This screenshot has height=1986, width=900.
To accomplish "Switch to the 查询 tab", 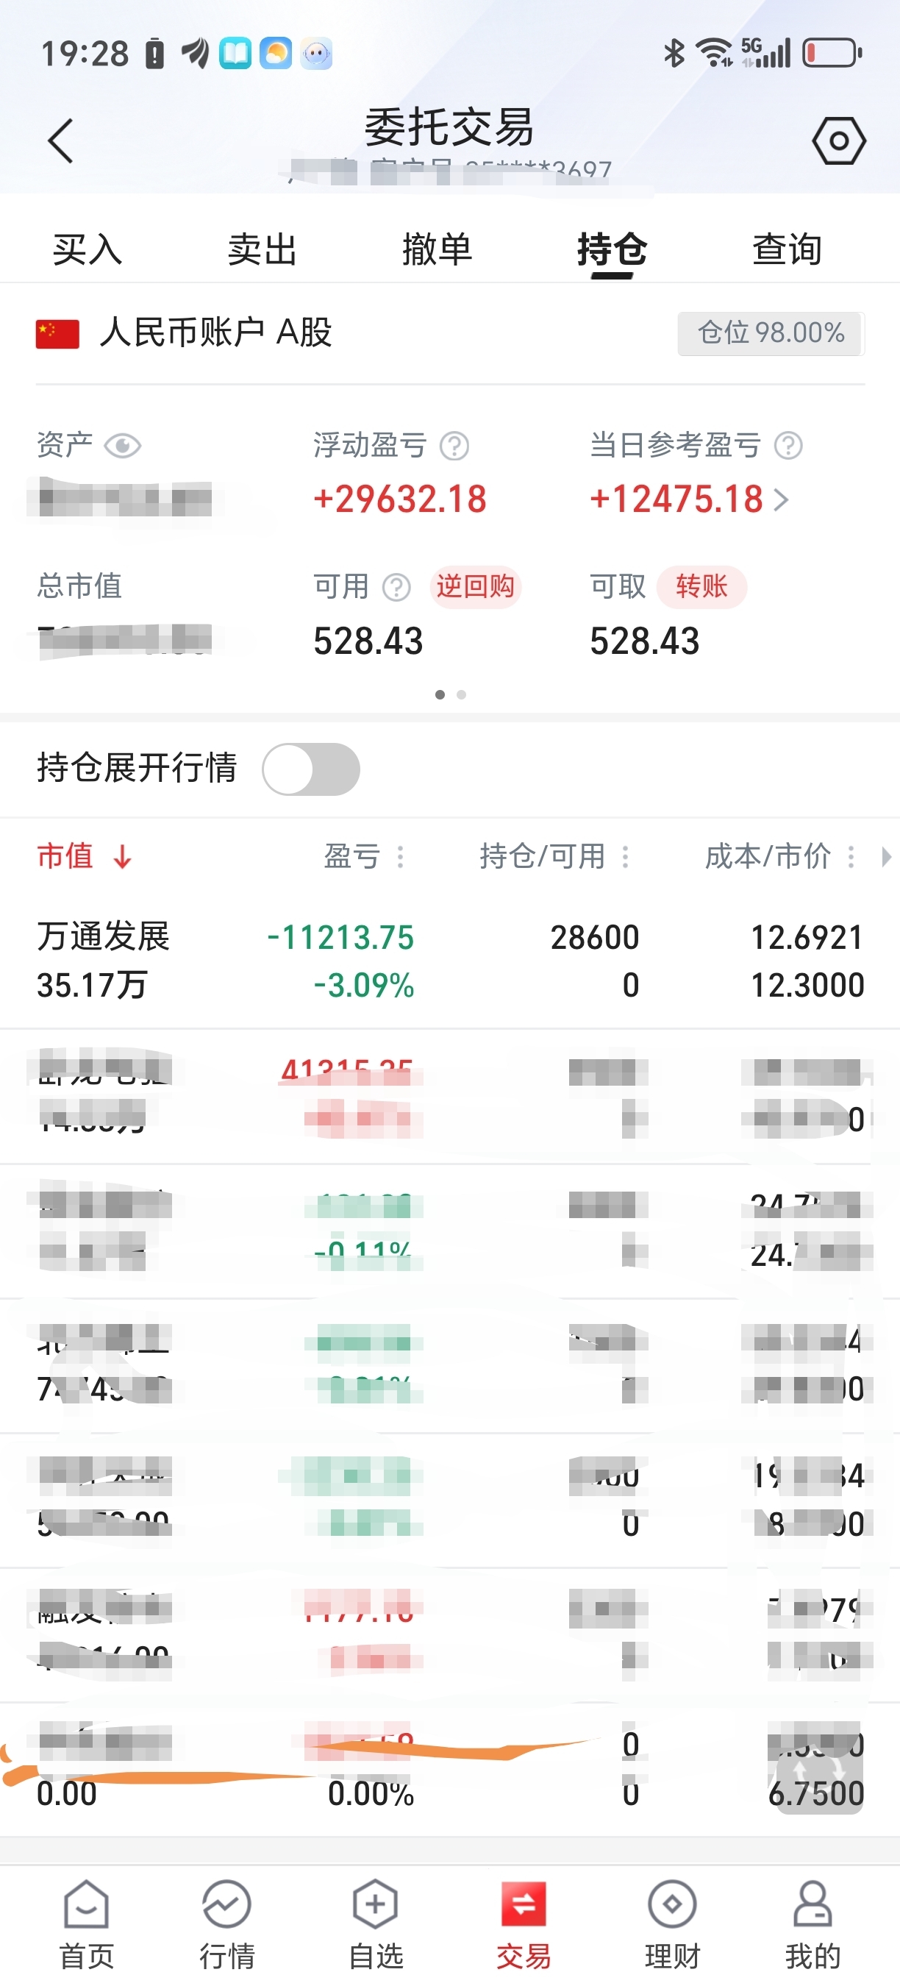I will click(x=787, y=250).
